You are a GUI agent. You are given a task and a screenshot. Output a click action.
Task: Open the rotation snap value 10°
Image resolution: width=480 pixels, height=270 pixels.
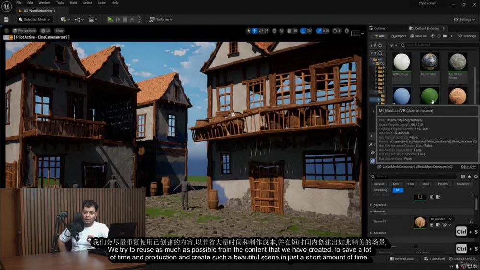pyautogui.click(x=310, y=31)
